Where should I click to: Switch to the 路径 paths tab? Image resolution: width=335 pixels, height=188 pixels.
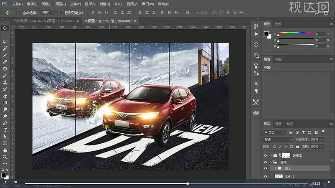click(x=290, y=124)
